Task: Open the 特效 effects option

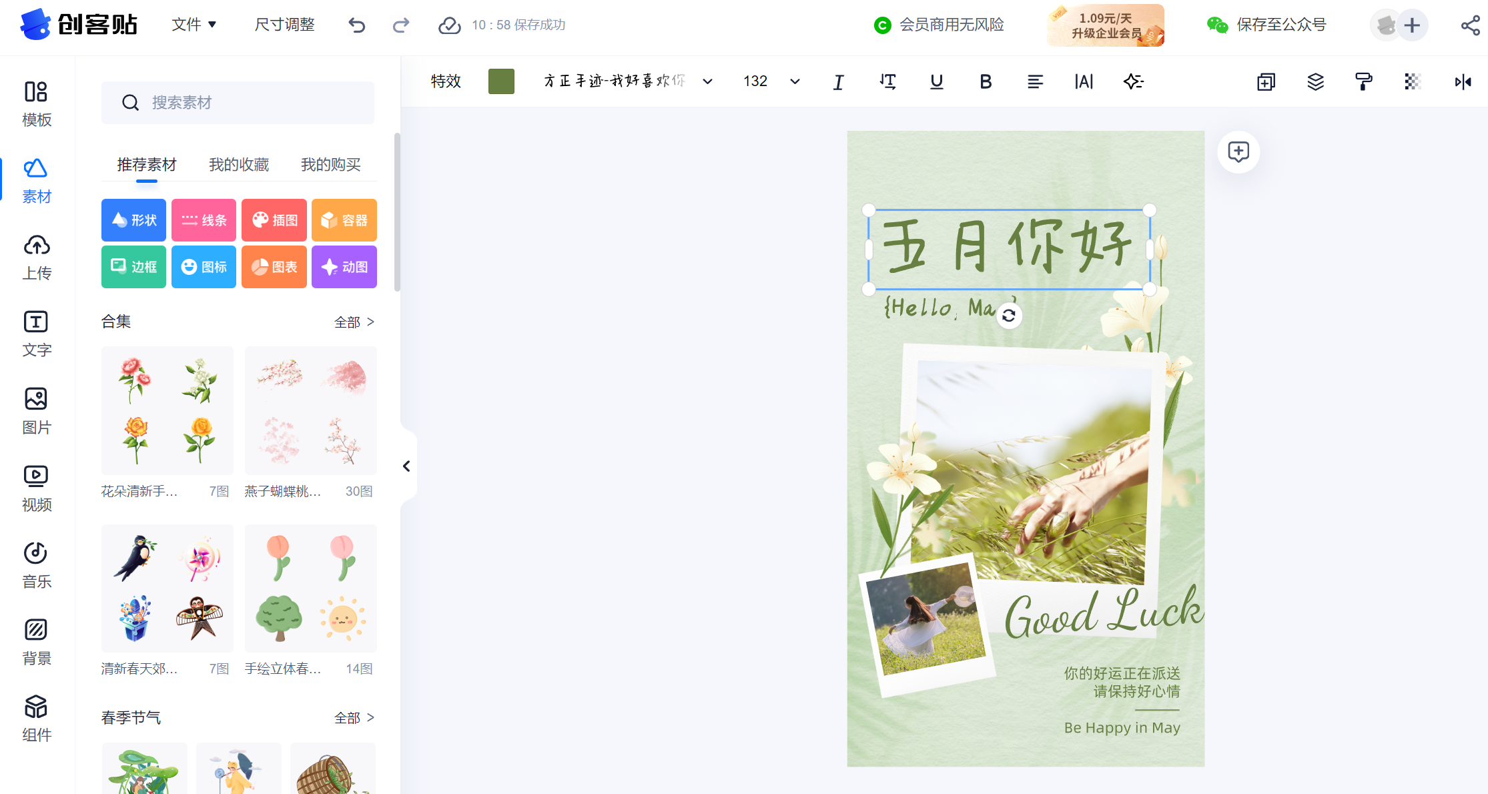Action: click(x=446, y=81)
